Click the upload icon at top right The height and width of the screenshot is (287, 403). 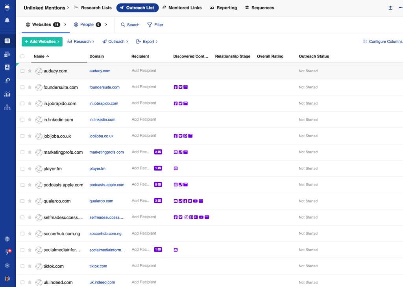click(390, 8)
